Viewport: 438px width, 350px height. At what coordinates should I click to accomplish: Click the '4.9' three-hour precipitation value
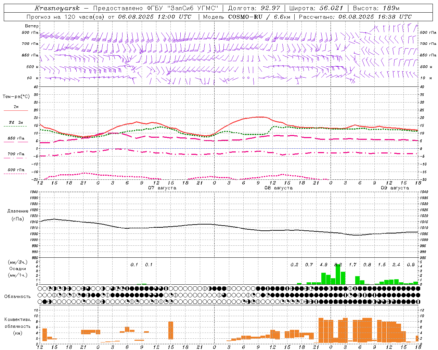click(323, 265)
